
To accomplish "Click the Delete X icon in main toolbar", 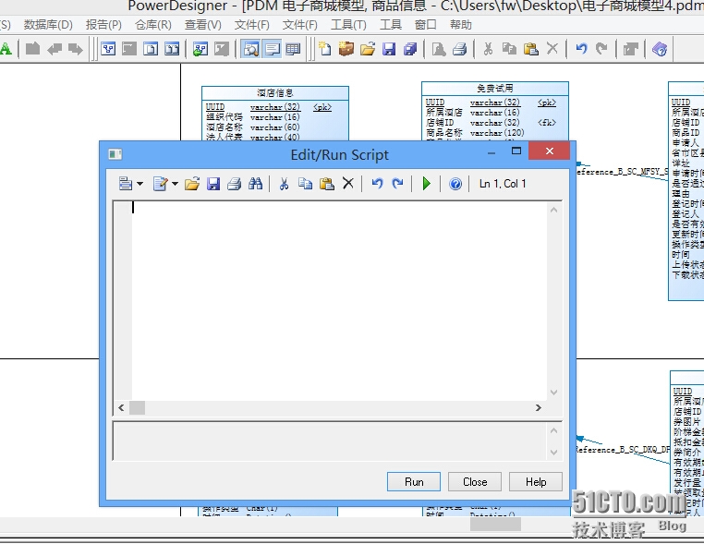I will click(552, 48).
